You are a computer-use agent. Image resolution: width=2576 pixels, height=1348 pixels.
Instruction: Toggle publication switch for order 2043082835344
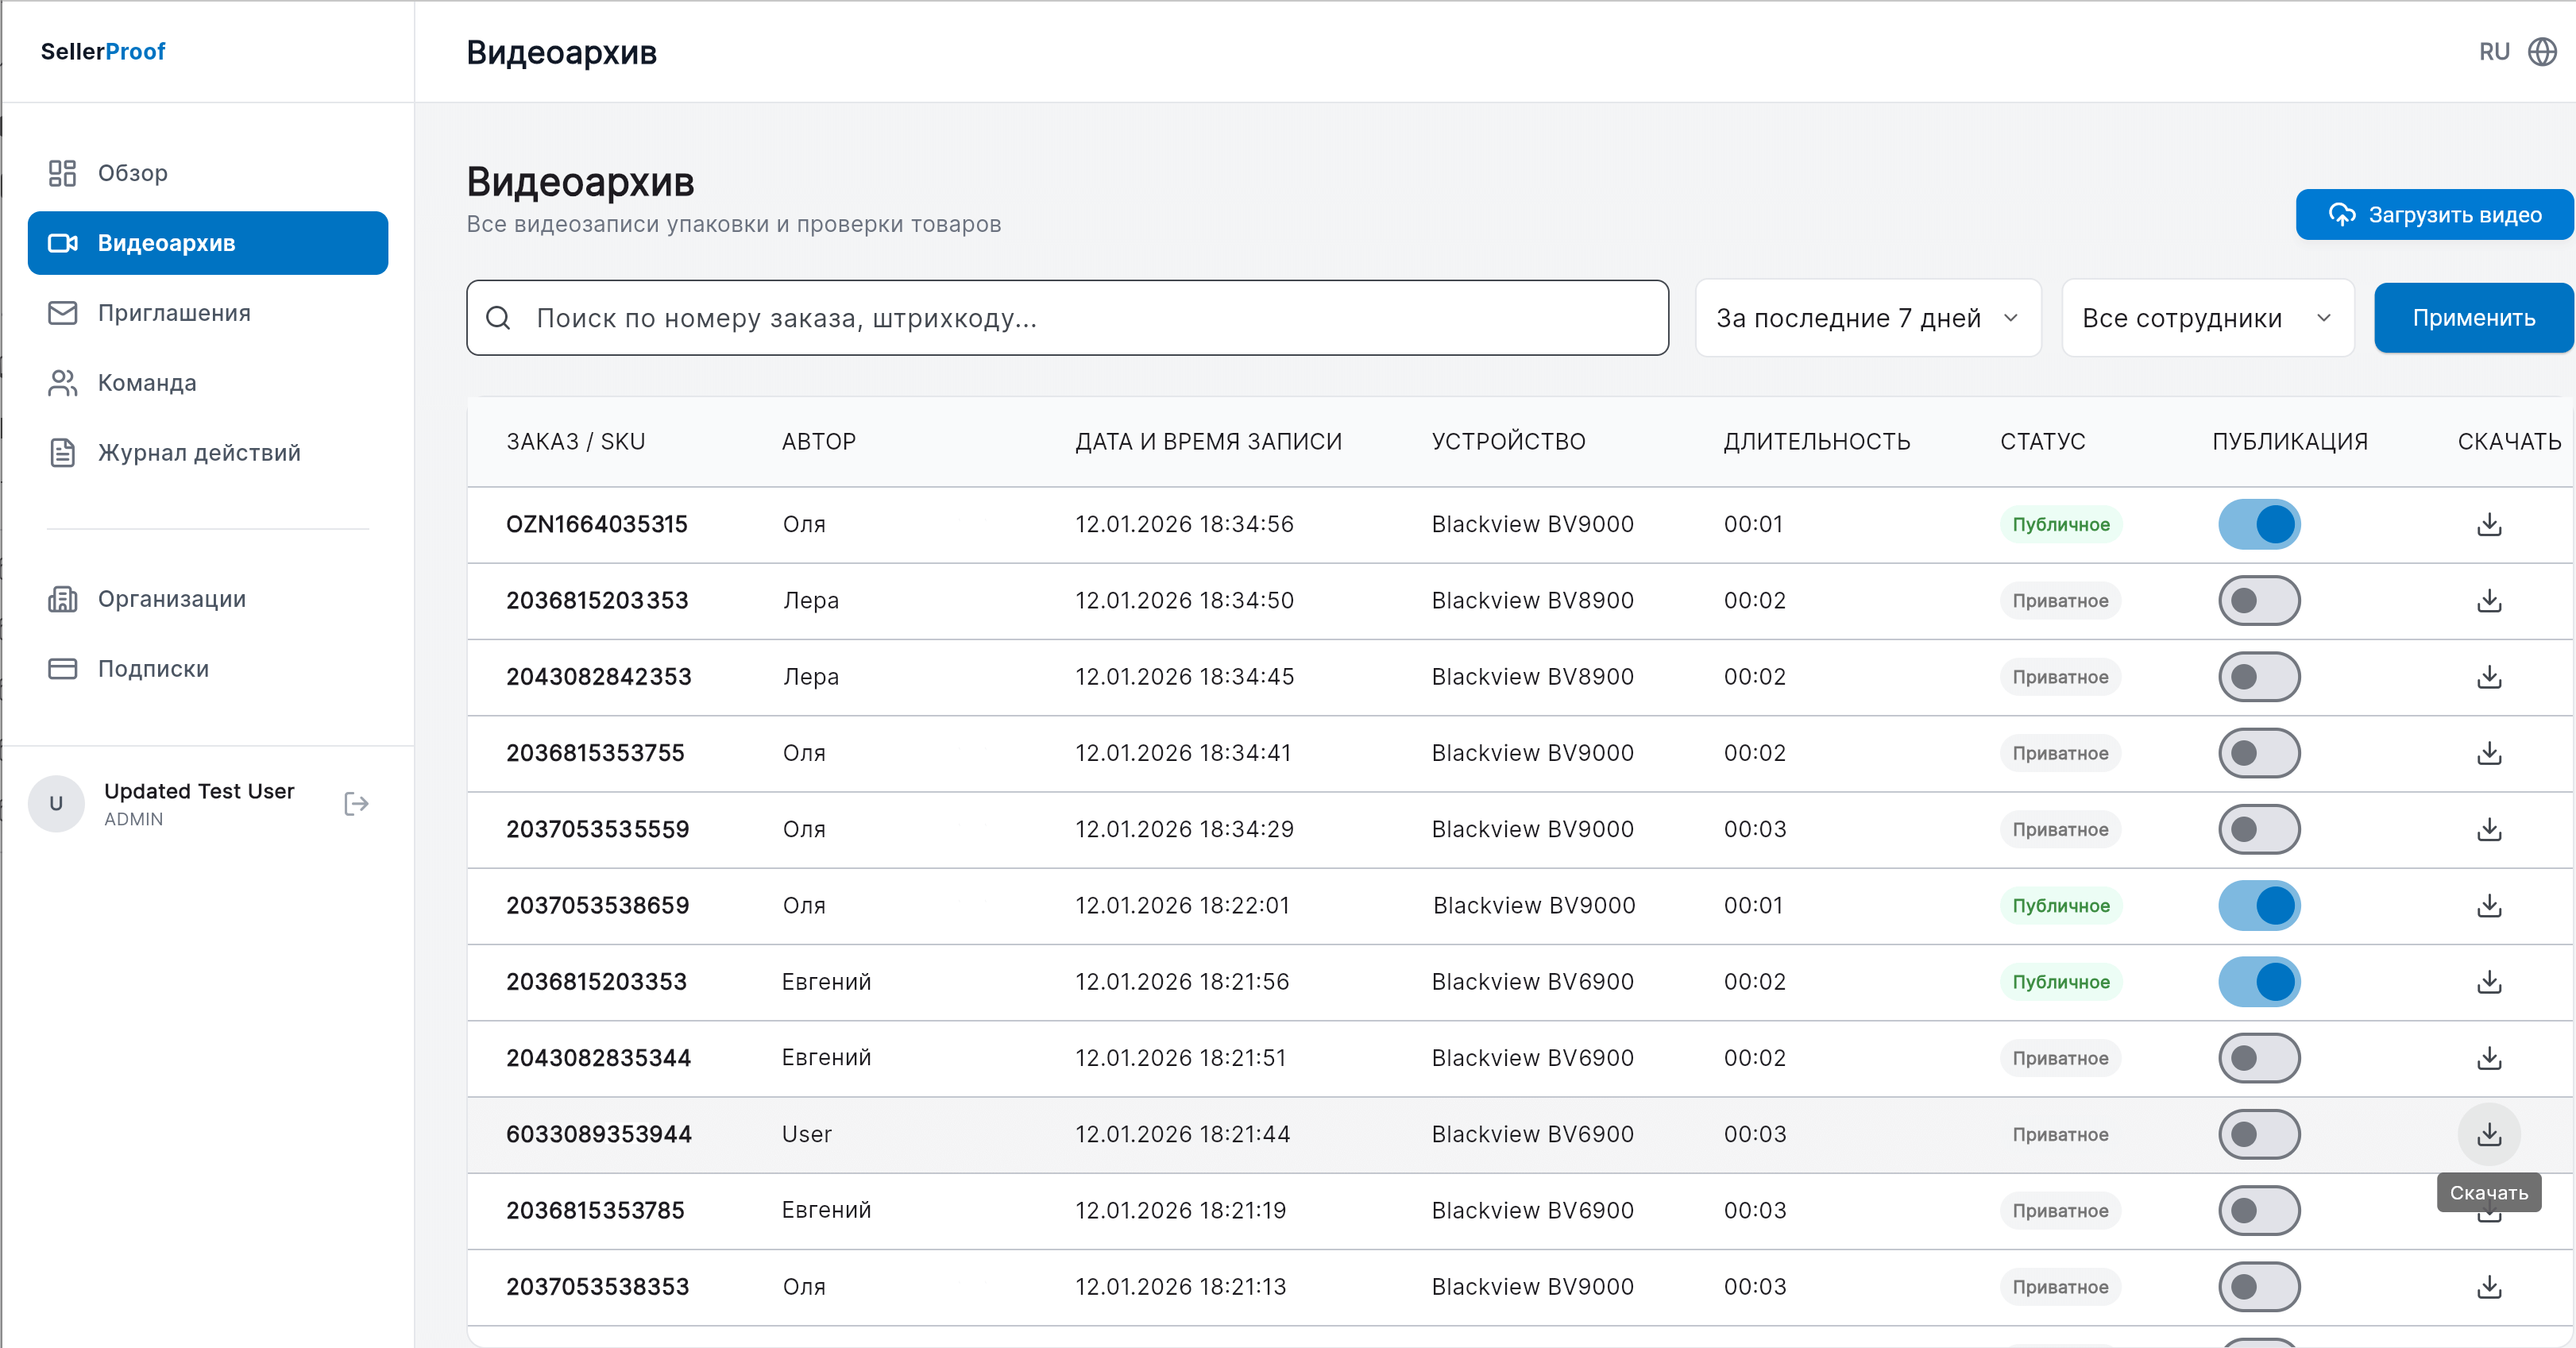pyautogui.click(x=2259, y=1058)
